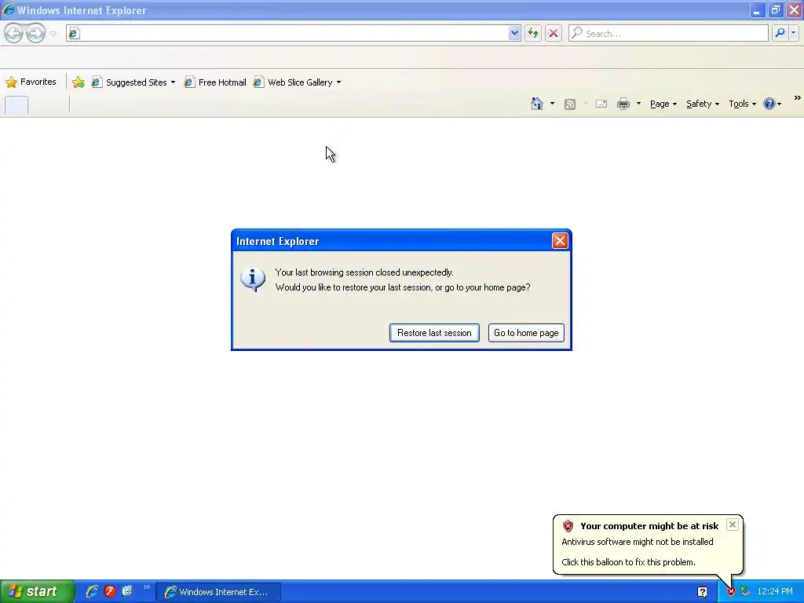Click the red security shield tray icon
The width and height of the screenshot is (804, 603).
tap(731, 592)
